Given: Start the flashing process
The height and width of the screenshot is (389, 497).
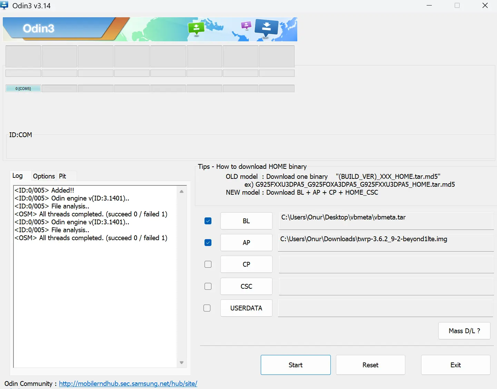Looking at the screenshot, I should 296,365.
